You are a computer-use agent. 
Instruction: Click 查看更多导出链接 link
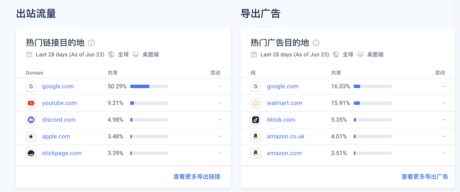[x=197, y=177]
